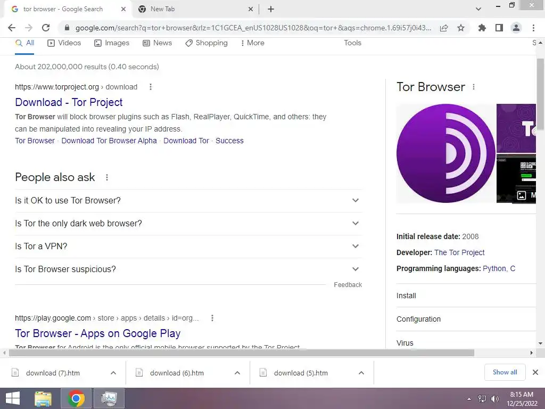Screen dimensions: 545x409
Task: Open the download (5).htm file
Action: click(x=301, y=373)
